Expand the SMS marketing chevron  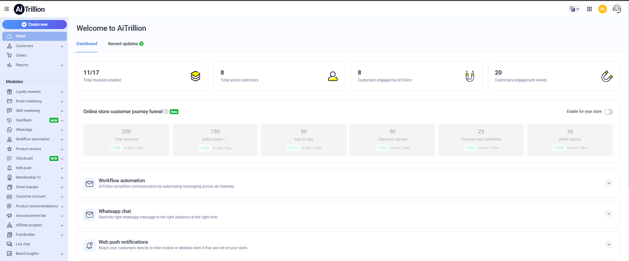point(62,111)
